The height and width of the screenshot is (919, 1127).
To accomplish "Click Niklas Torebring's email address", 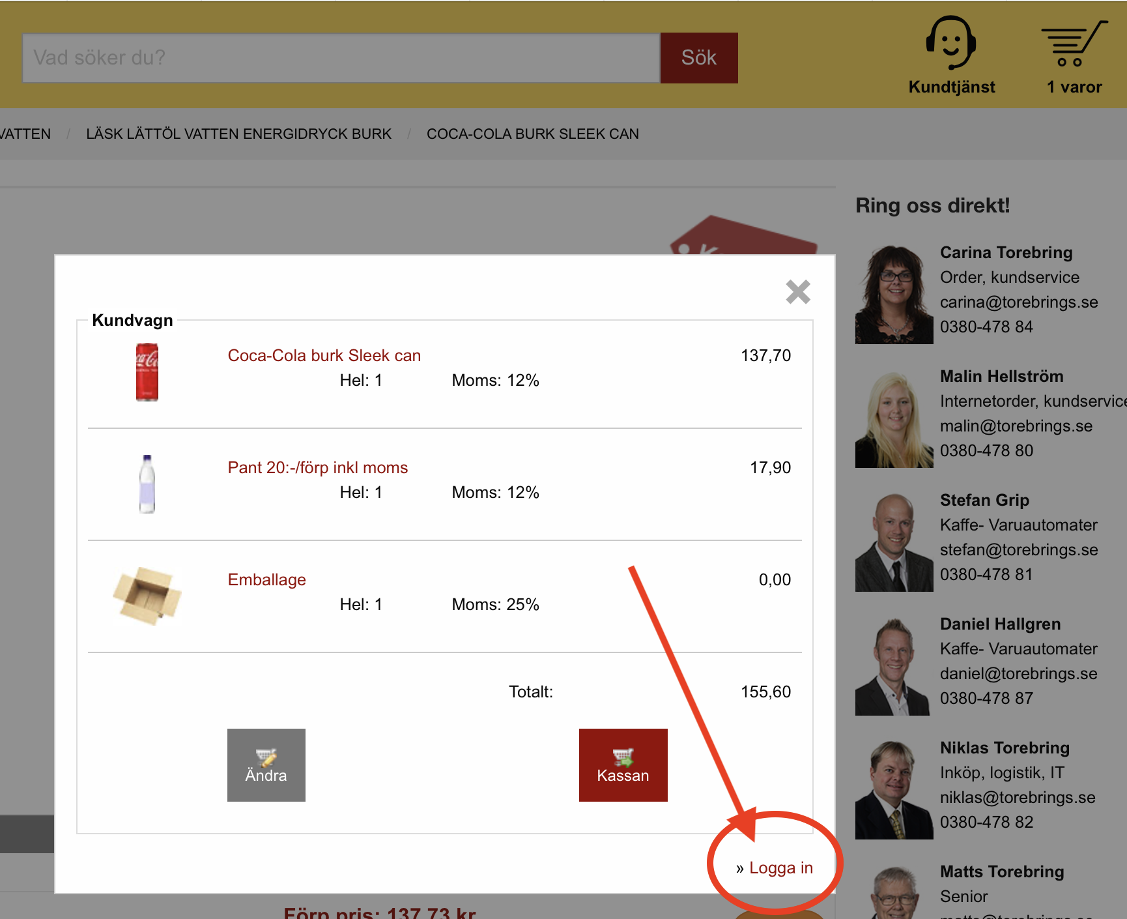I will (x=1017, y=797).
